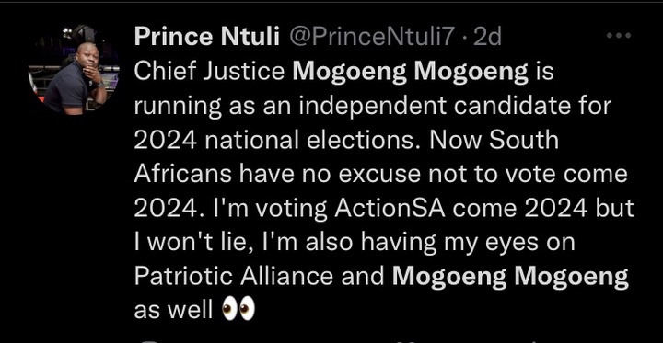Open Prince Ntuli's profile picture
The image size is (663, 343).
(x=74, y=70)
